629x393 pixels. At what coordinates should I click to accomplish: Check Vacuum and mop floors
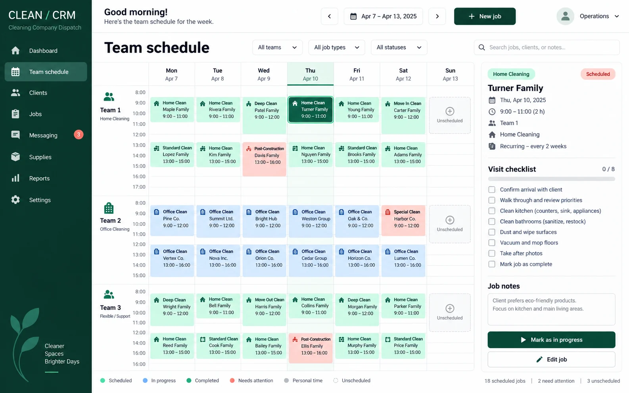tap(492, 243)
